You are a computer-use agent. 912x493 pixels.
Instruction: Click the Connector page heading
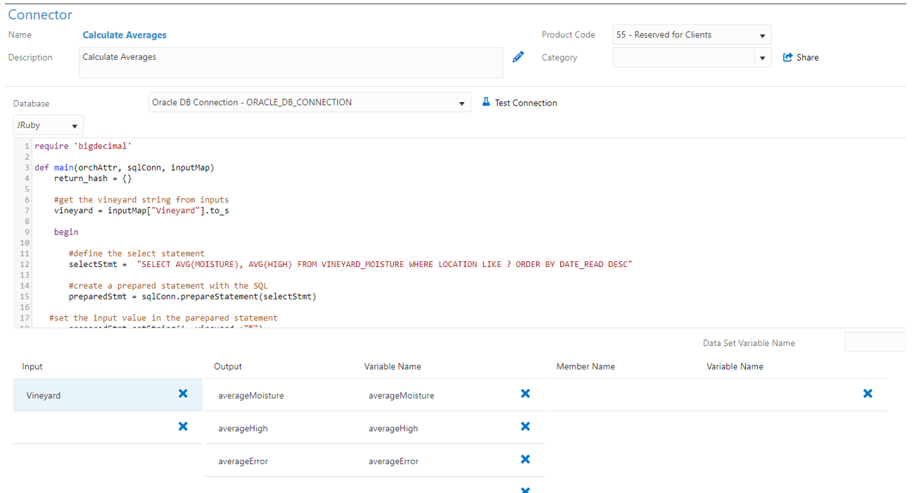coord(40,15)
